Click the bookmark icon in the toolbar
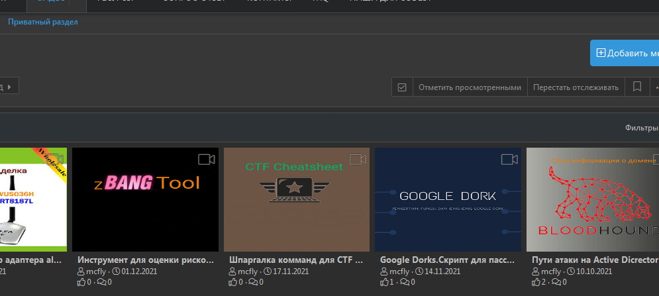 click(637, 87)
